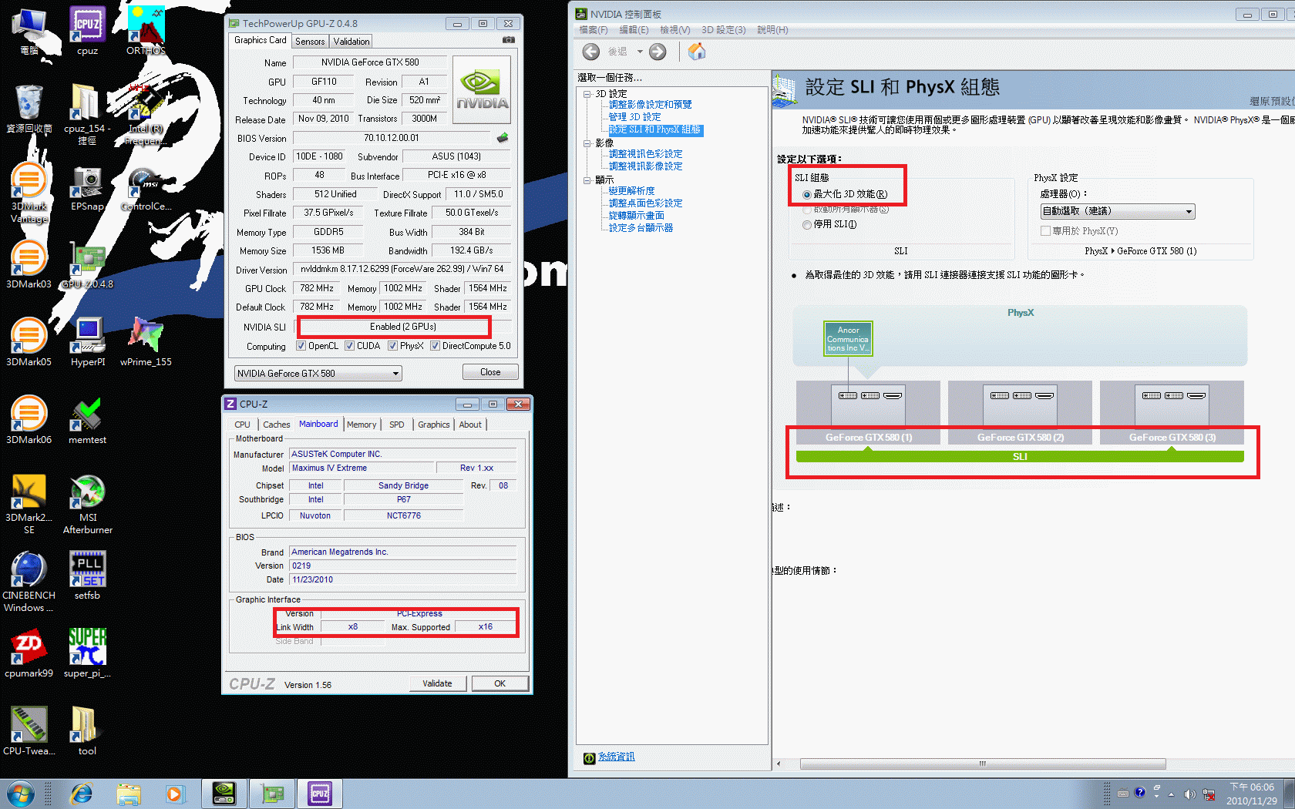This screenshot has width=1295, height=809.
Task: Collapse the display (顯示) tree node
Action: pos(587,180)
